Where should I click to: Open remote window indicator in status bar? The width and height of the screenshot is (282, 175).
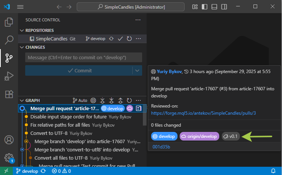tap(6, 171)
